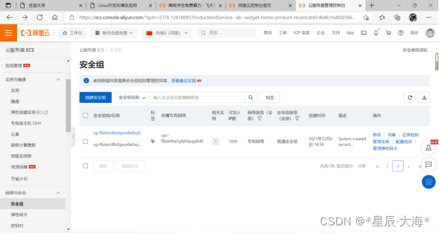This screenshot has height=233, width=439.
Task: Go to next page of results
Action: tap(409, 166)
